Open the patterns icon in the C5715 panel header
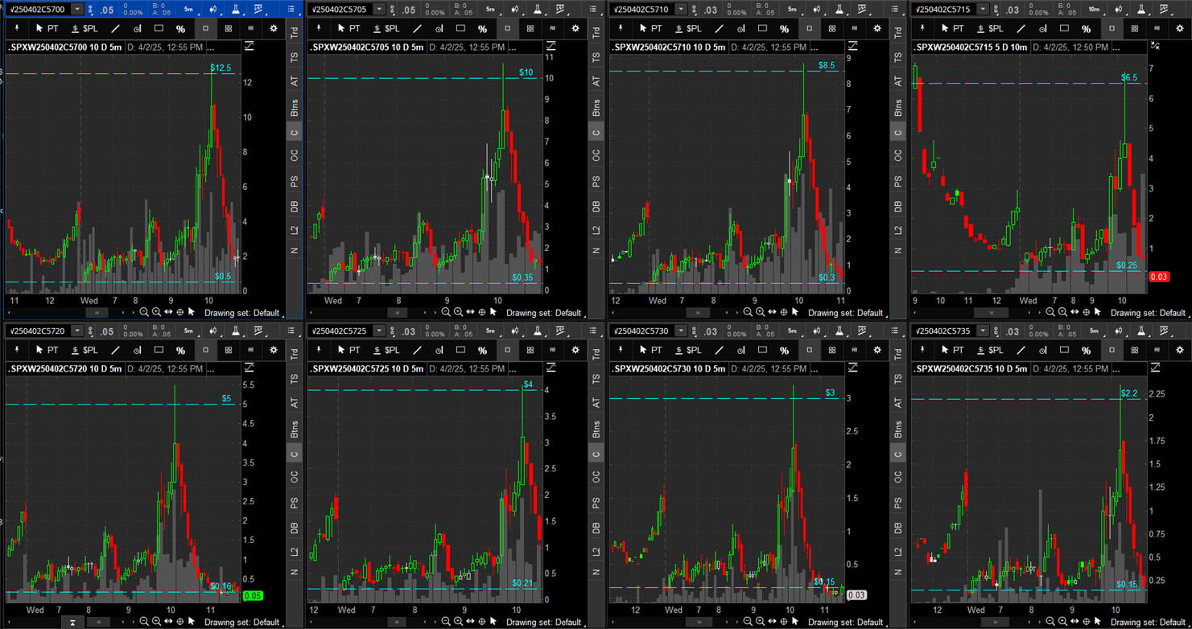 pyautogui.click(x=1164, y=9)
